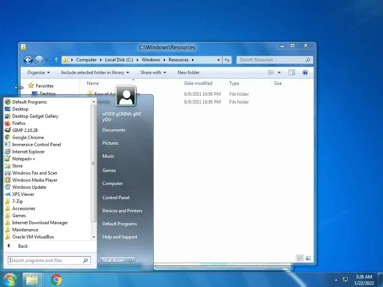
Task: Click Computer in the address bar
Action: pyautogui.click(x=86, y=60)
